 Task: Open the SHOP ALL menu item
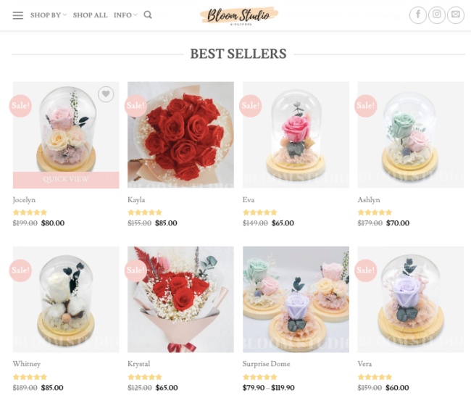point(90,15)
